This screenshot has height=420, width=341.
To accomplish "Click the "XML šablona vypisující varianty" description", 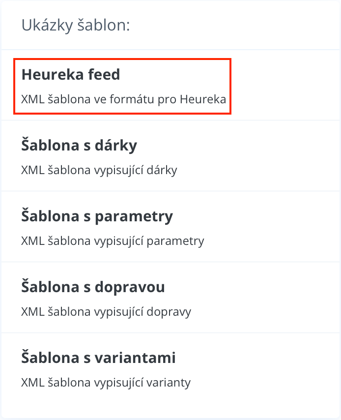I will click(x=106, y=383).
